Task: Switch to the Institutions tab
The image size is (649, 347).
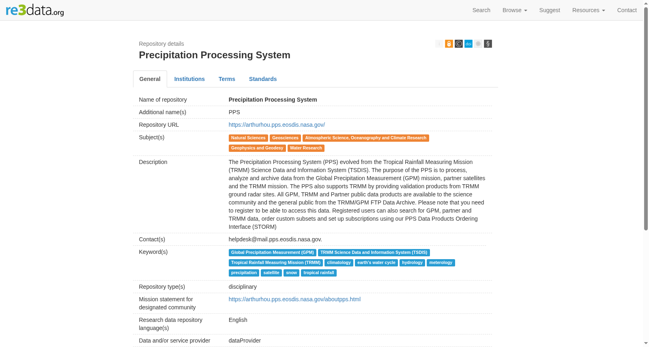Action: [189, 79]
